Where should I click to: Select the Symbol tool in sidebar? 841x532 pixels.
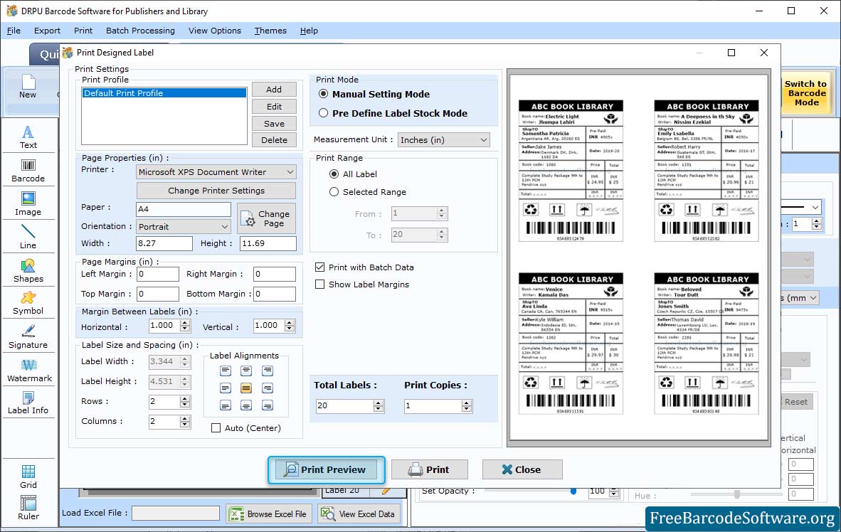coord(28,303)
